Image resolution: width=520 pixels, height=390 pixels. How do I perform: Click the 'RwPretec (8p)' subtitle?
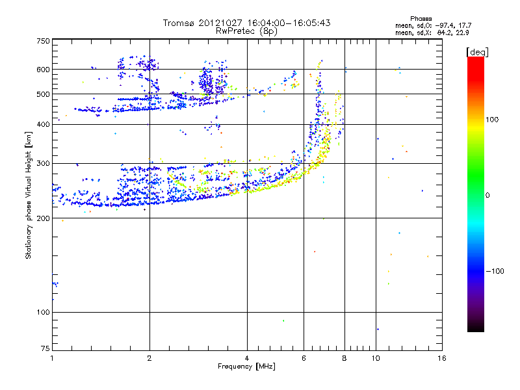click(x=246, y=31)
